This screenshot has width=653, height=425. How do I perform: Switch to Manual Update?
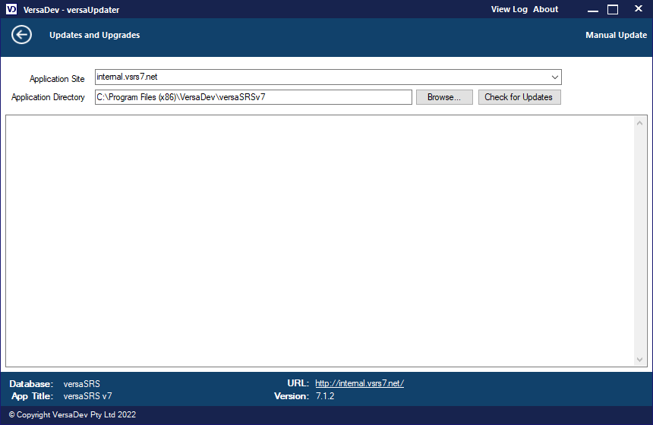coord(616,35)
